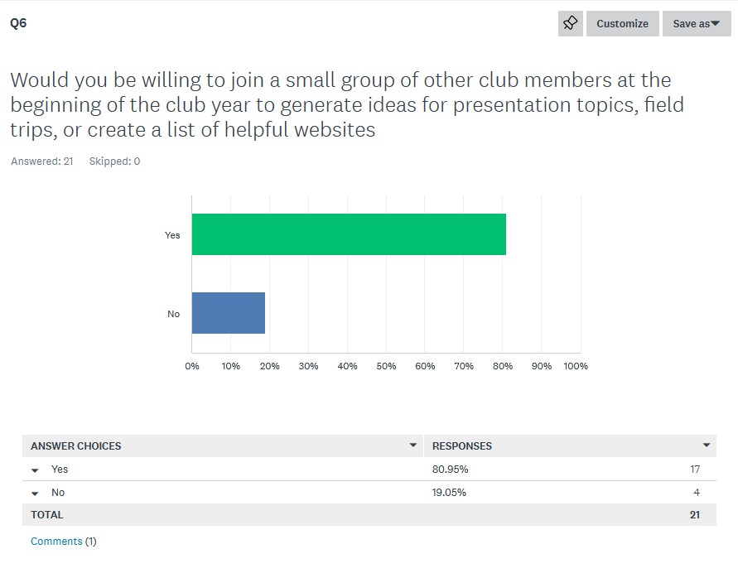Click the RESPONSES column header
The width and height of the screenshot is (738, 578).
[461, 446]
